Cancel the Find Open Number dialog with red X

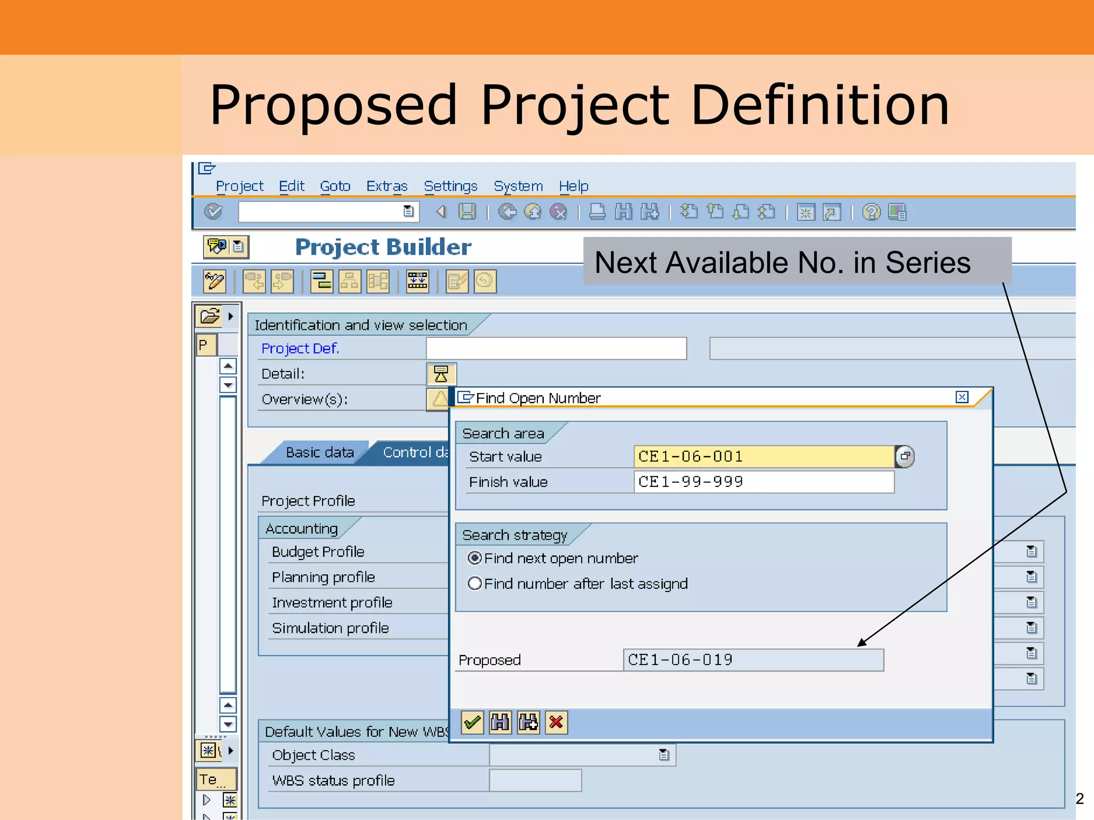click(x=557, y=723)
